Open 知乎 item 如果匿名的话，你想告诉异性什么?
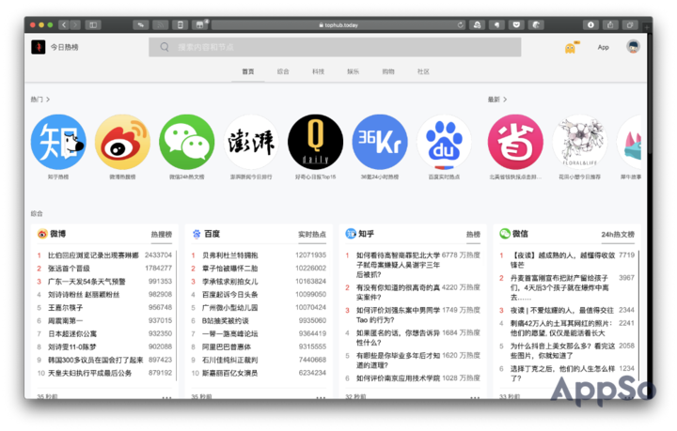Viewport: 677px width, 431px height. (x=398, y=337)
